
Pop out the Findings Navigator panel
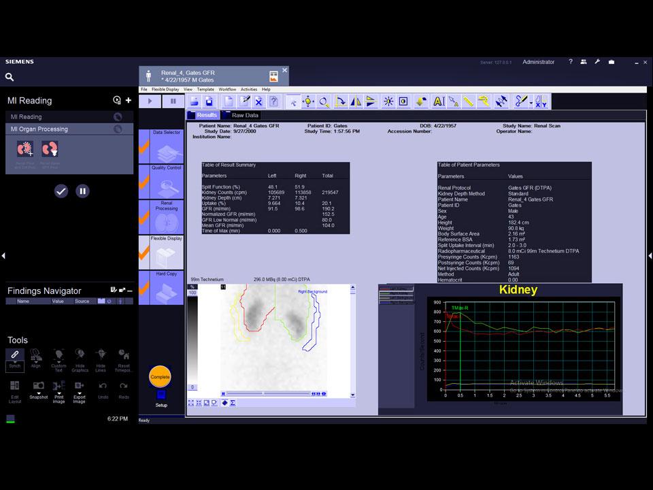coord(122,290)
